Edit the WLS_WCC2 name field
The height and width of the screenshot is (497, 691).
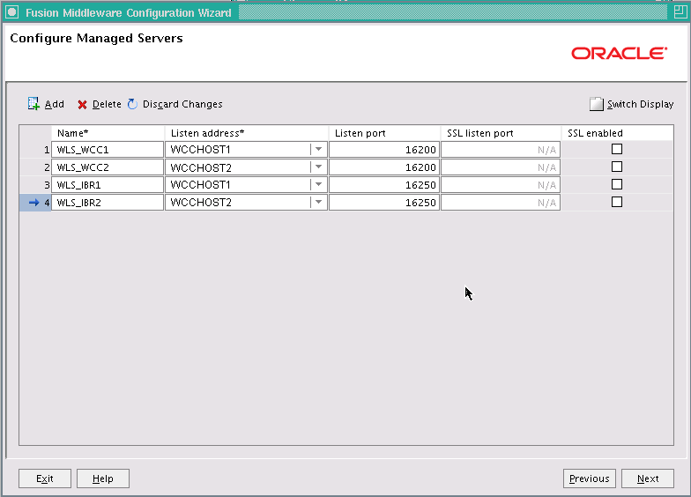108,167
